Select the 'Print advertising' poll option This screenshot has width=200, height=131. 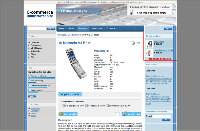click(29, 80)
